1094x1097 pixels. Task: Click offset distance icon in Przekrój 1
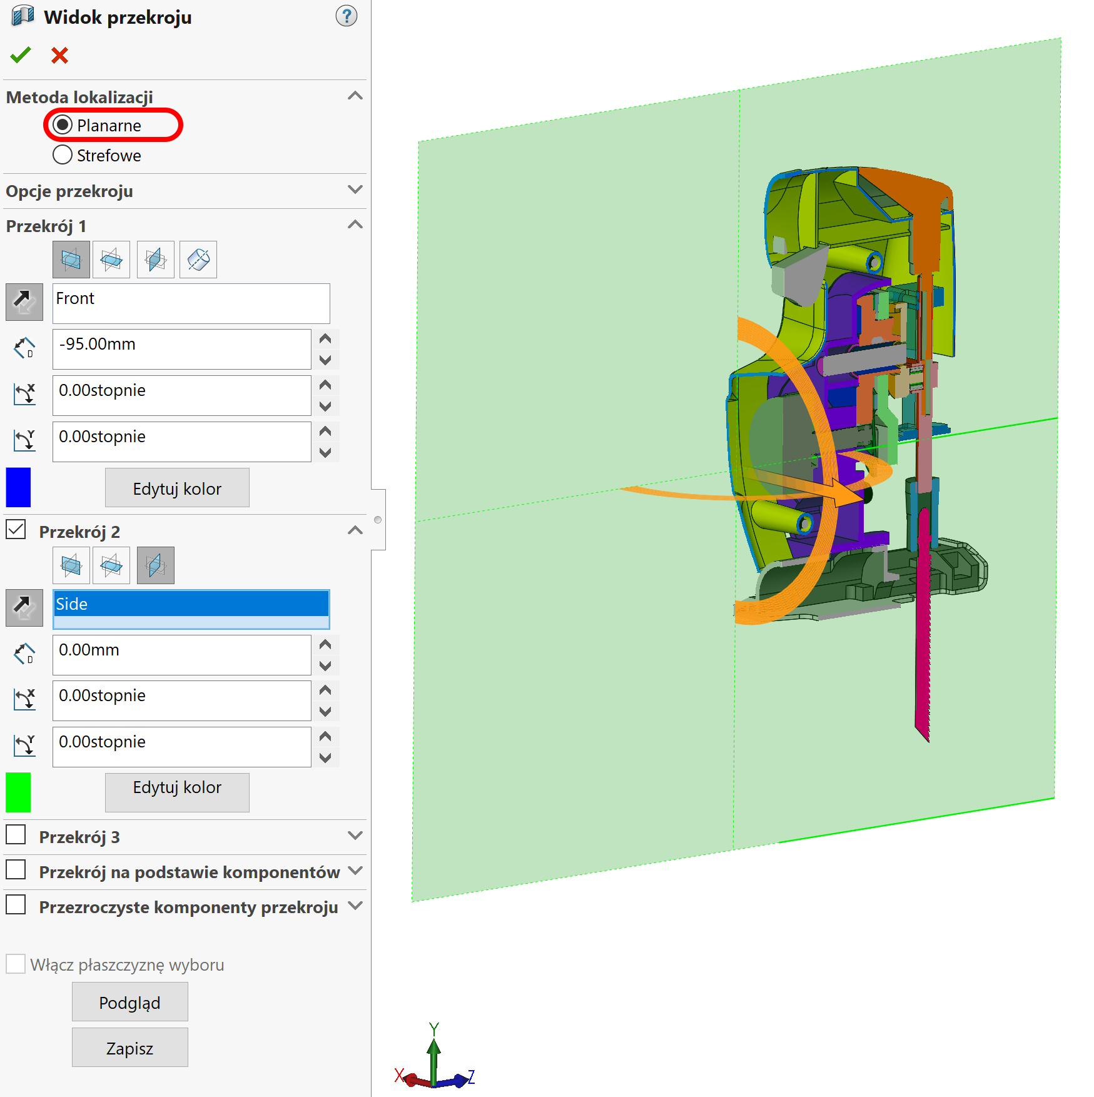[24, 348]
